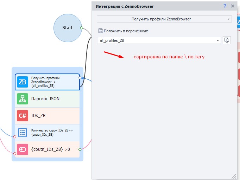Click the ZB icon of the ZennoBrowser profiles action
Screen dimensions: 240x180
click(23, 82)
